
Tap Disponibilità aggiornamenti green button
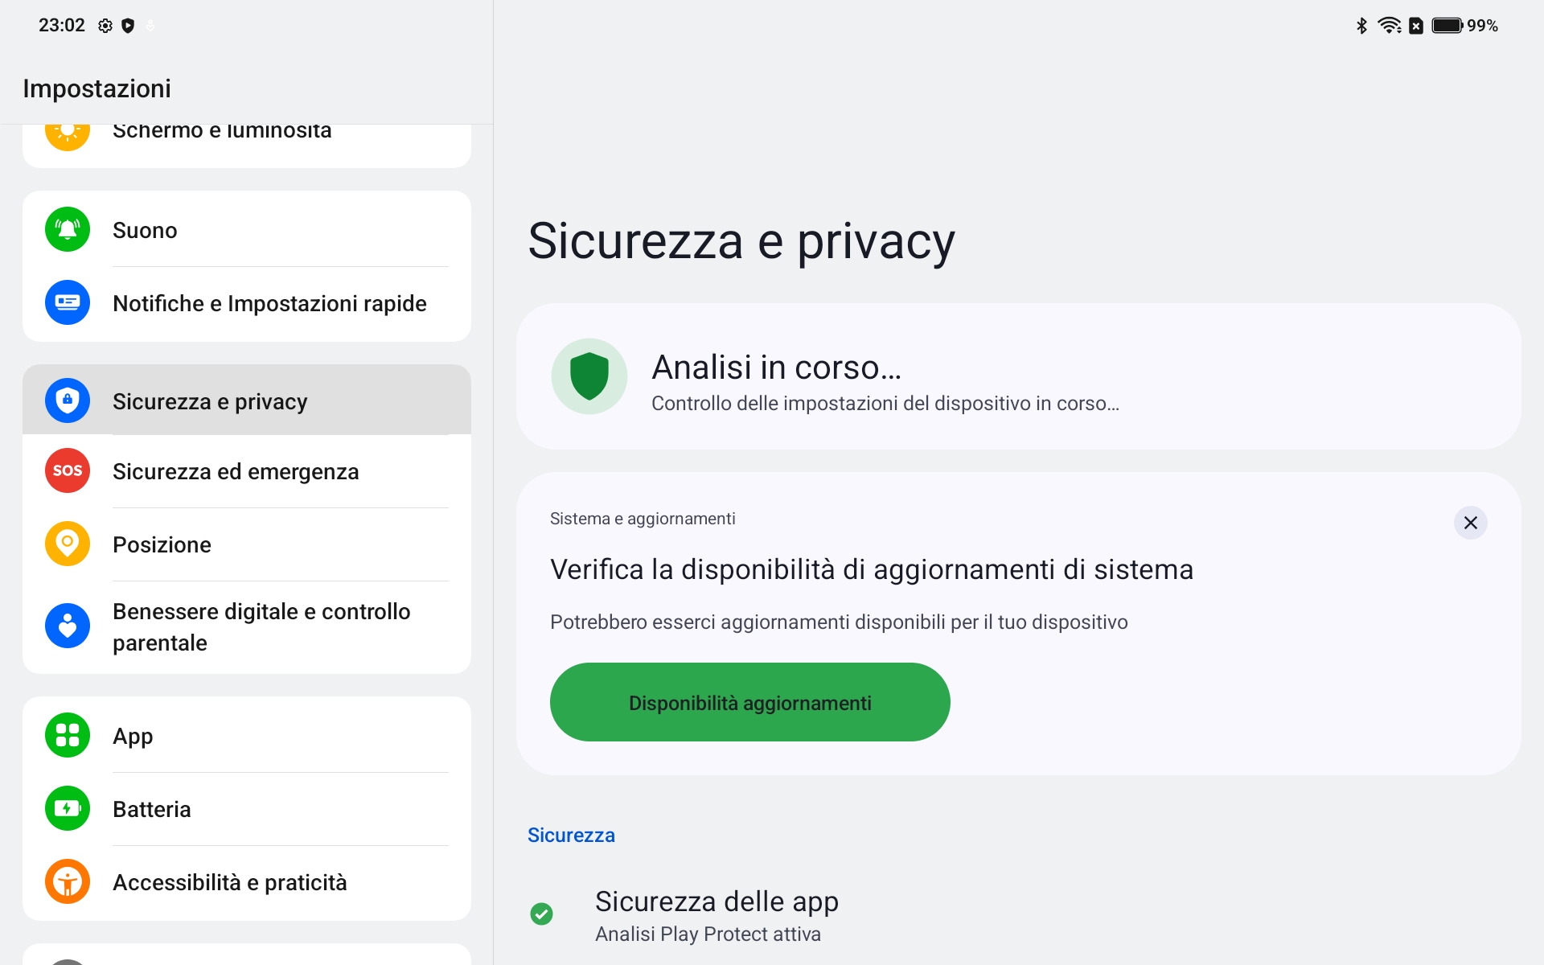(x=750, y=702)
